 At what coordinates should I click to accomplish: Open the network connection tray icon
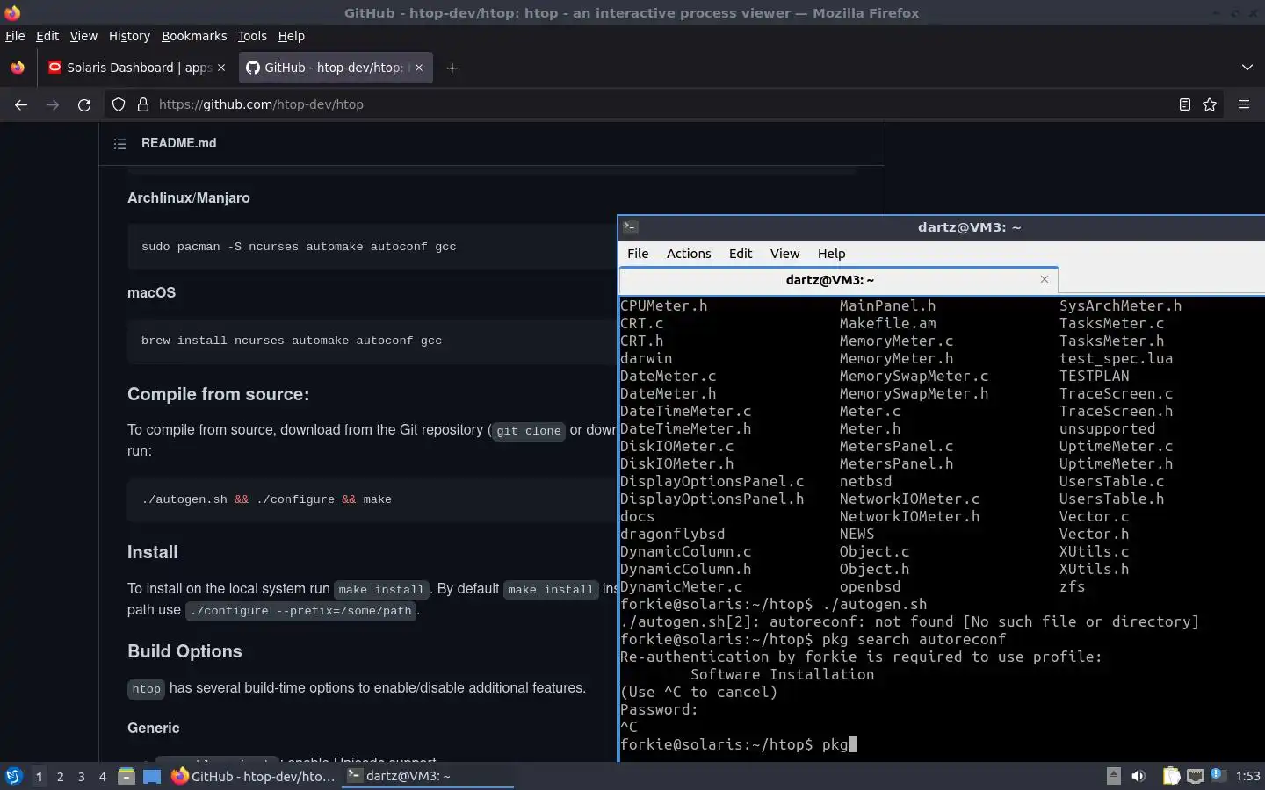point(1196,776)
